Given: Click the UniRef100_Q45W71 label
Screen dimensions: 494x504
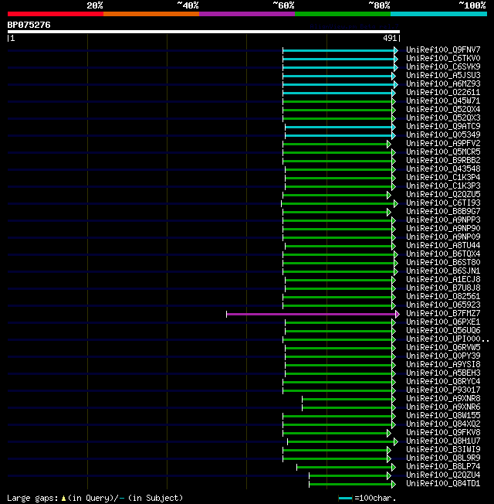Looking at the screenshot, I should 443,101.
